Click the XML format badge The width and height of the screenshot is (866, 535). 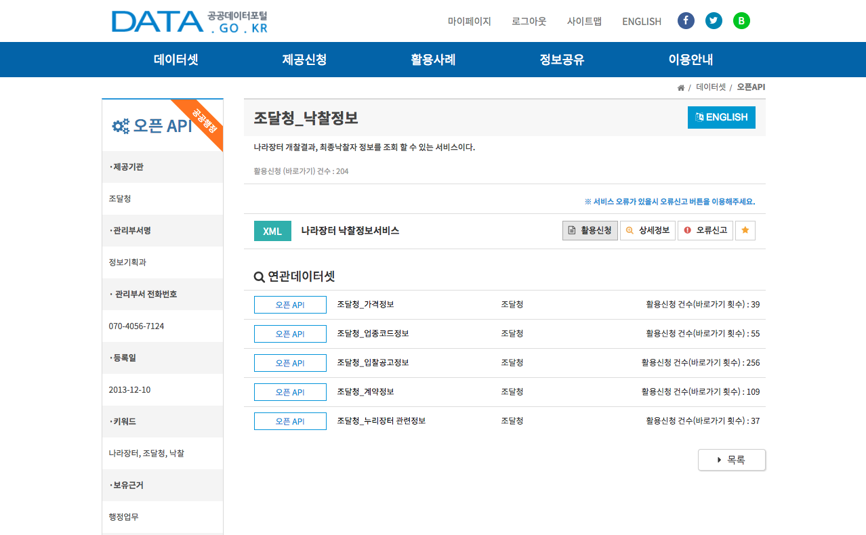[x=272, y=231]
